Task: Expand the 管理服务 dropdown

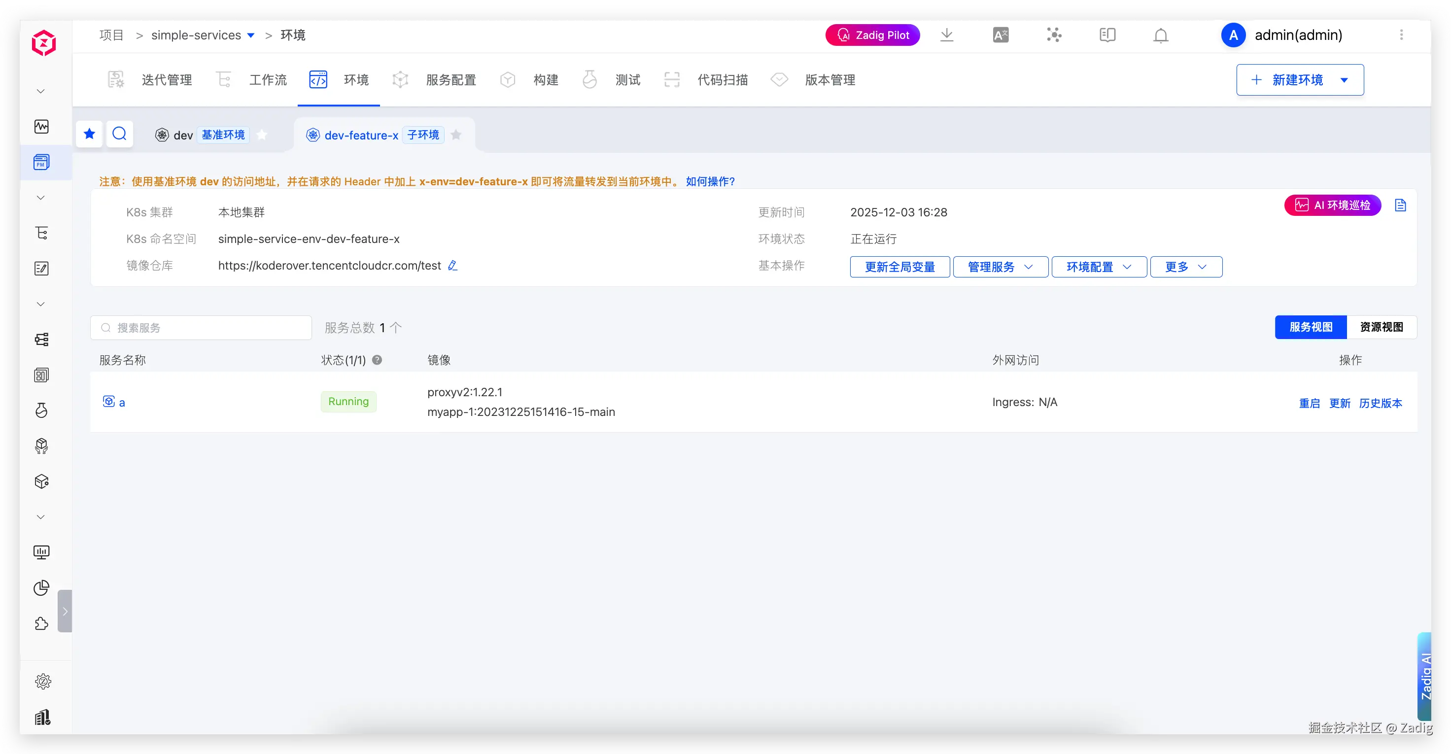Action: point(1001,267)
